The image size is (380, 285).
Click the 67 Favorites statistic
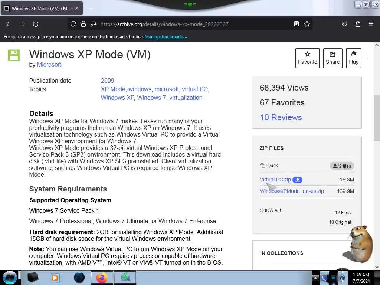(282, 102)
